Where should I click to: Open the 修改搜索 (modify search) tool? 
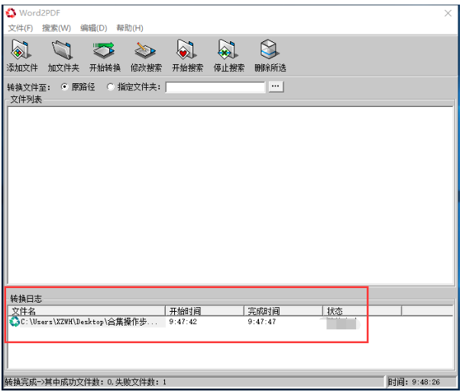coord(146,56)
